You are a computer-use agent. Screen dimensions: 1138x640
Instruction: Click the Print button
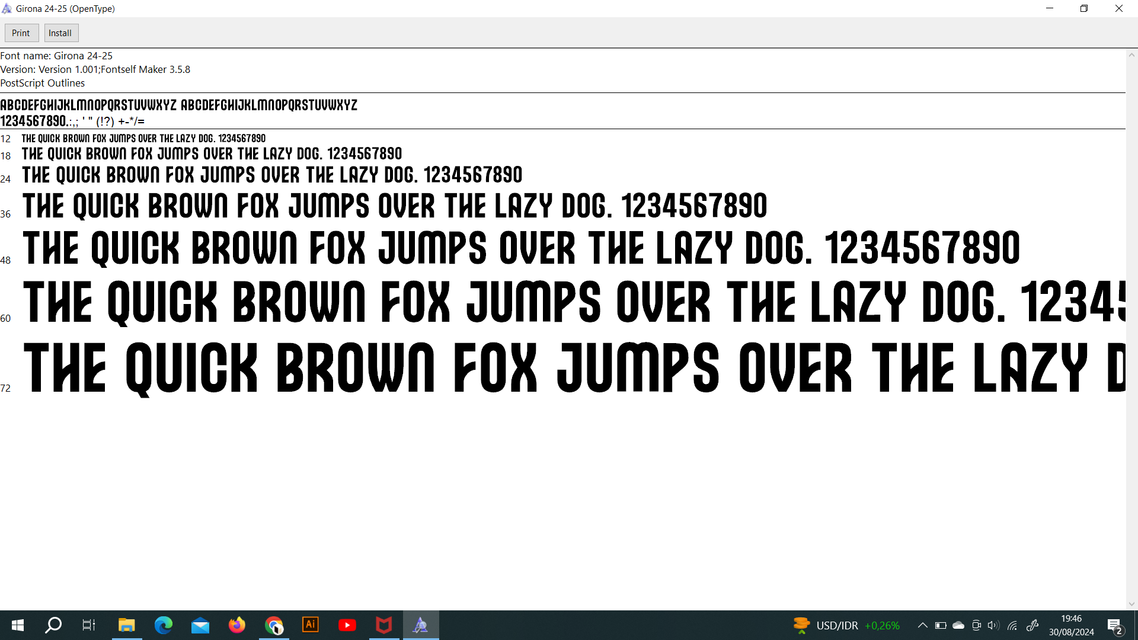point(21,33)
